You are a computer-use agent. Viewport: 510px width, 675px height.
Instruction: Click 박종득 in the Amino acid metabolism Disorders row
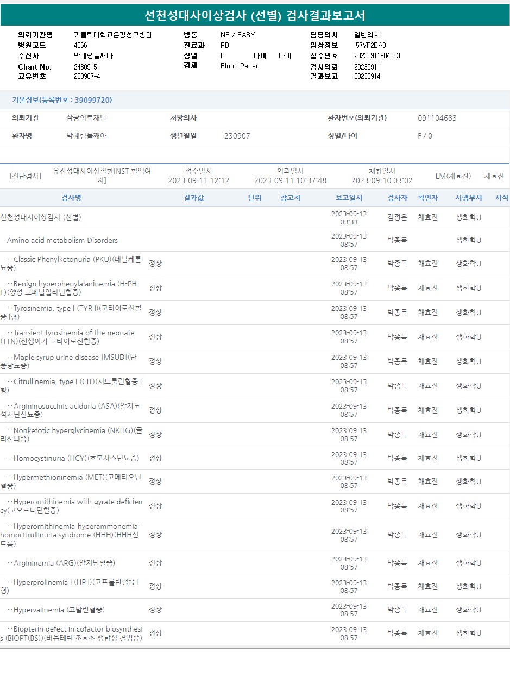pyautogui.click(x=397, y=240)
